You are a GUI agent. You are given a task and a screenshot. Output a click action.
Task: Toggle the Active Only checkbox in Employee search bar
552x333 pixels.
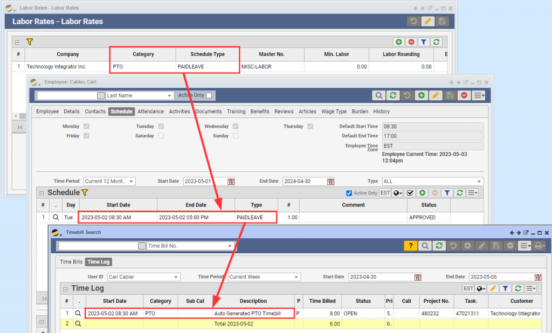209,95
